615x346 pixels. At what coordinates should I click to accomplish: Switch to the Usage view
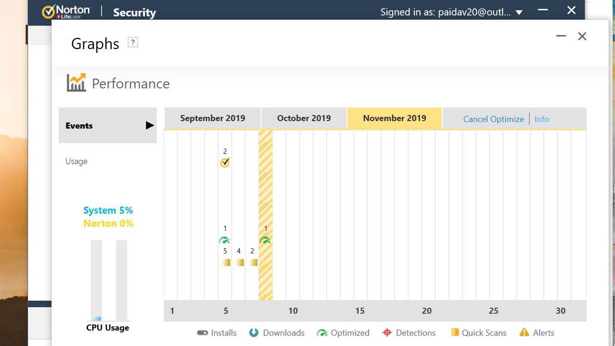pos(76,161)
